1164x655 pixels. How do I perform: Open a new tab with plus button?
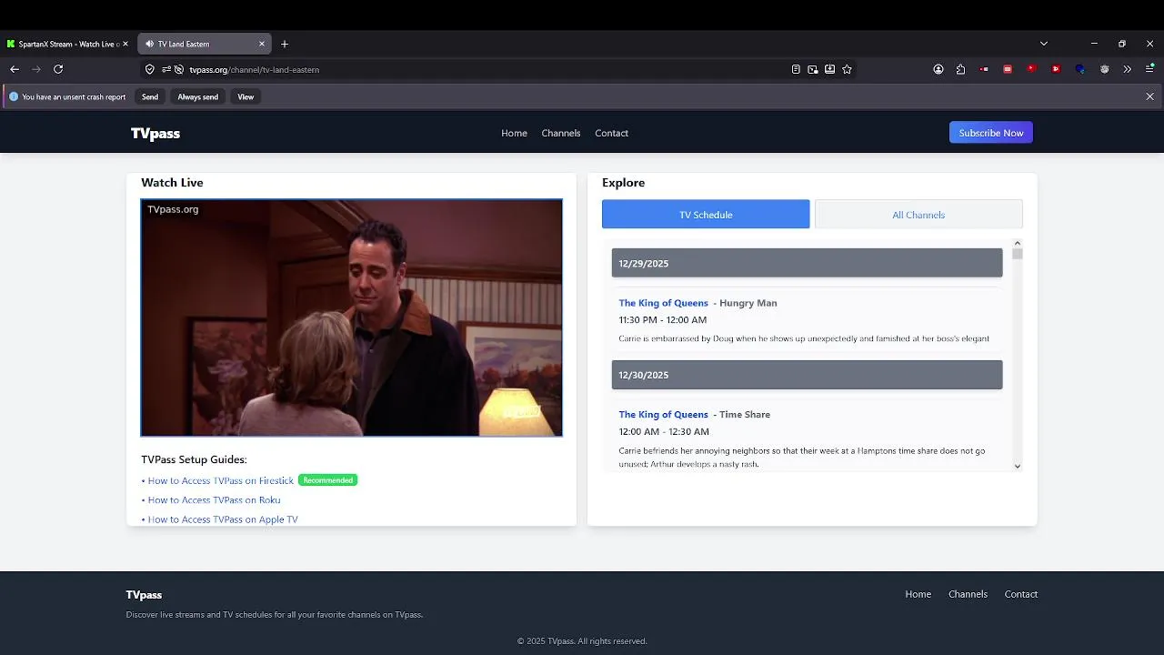point(285,44)
